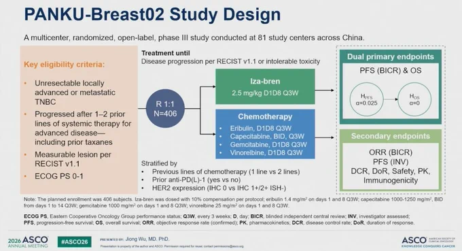Image resolution: width=462 pixels, height=251 pixels.
Task: Click the Gemcitabine, D1D8 Q3W bullet
Action: 268,144
